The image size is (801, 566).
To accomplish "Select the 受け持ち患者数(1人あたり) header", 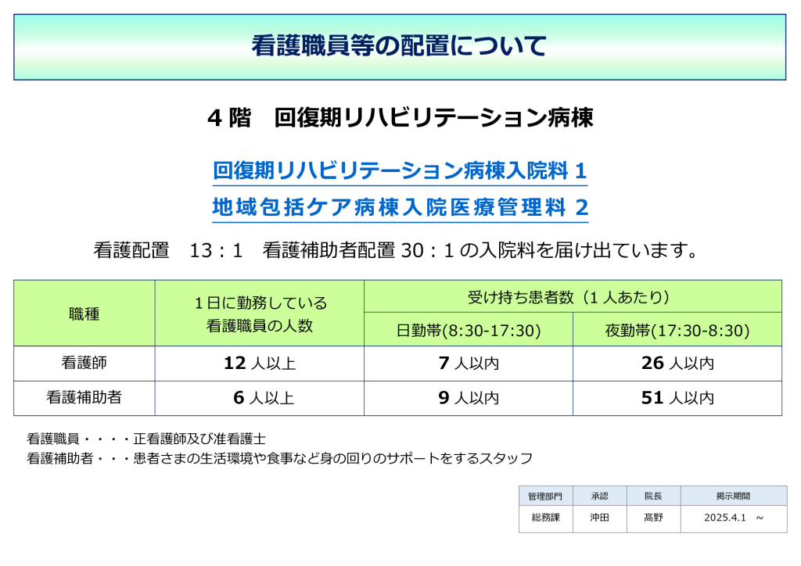I will (x=573, y=297).
